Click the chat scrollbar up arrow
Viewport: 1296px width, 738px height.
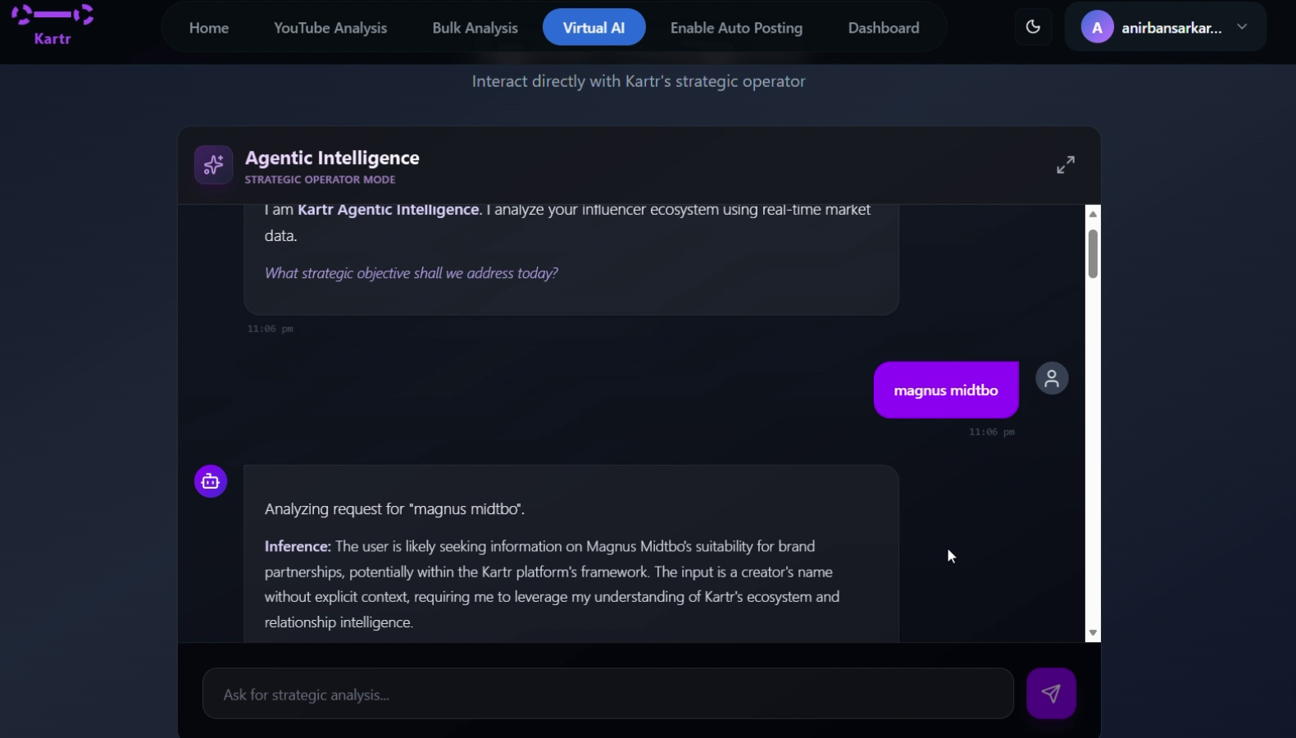pos(1093,214)
